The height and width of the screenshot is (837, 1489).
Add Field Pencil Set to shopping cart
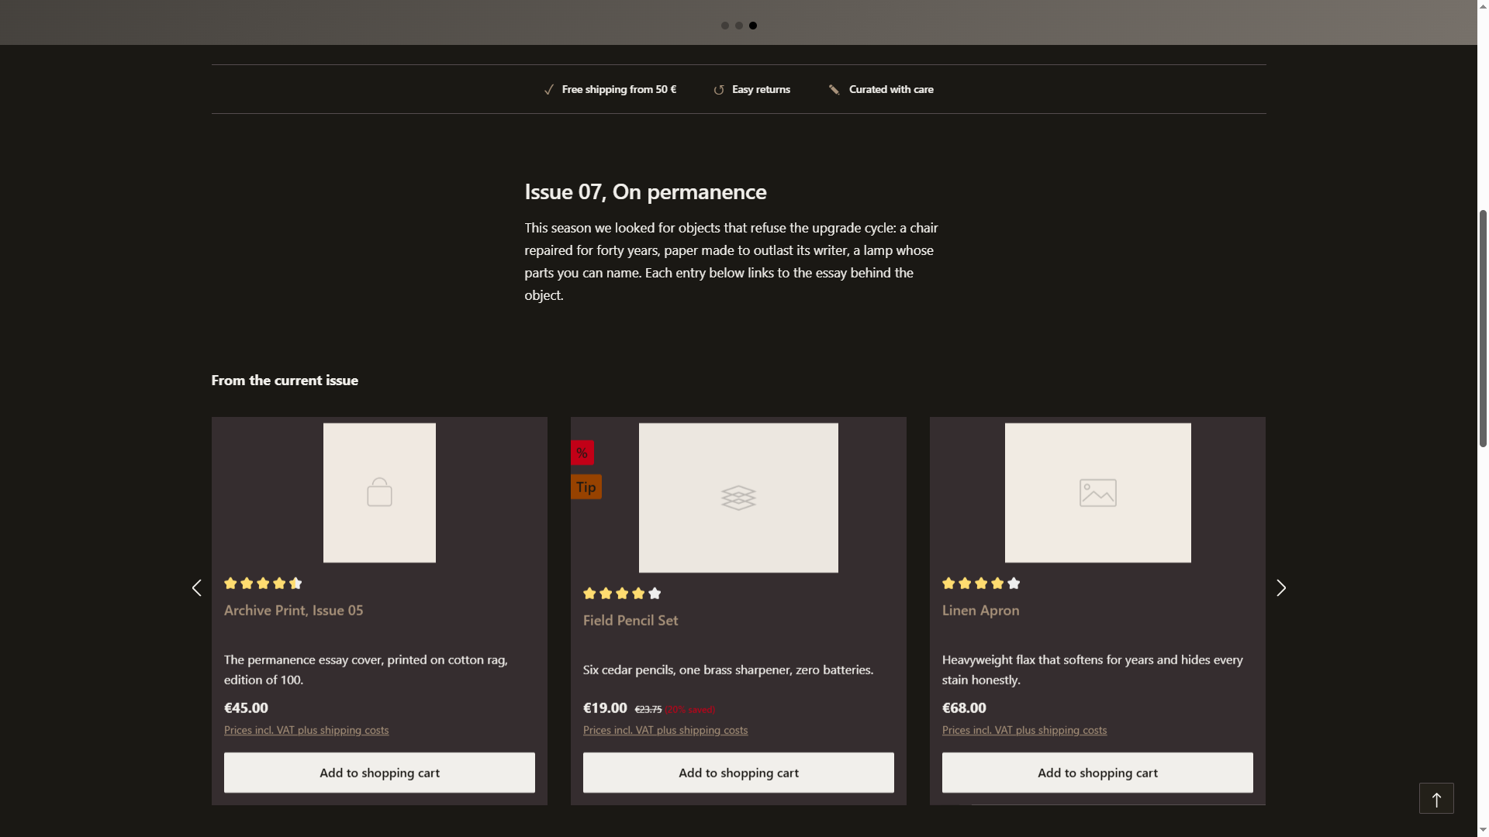click(x=738, y=773)
